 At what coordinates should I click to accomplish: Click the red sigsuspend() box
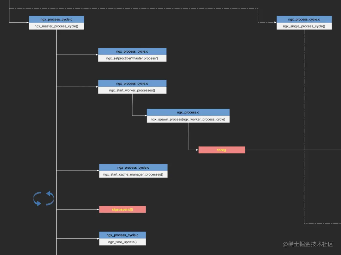123,209
